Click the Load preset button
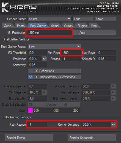The width and height of the screenshot is (121, 143). [83, 19]
